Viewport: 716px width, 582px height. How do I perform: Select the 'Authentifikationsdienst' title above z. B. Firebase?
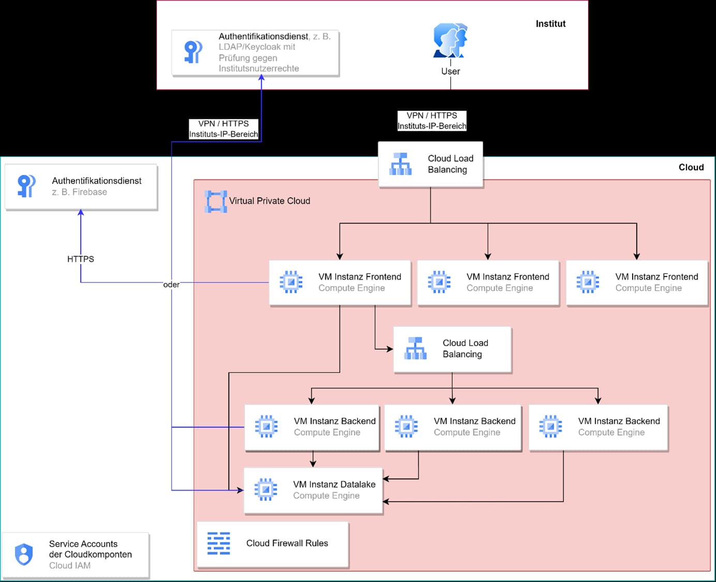97,181
